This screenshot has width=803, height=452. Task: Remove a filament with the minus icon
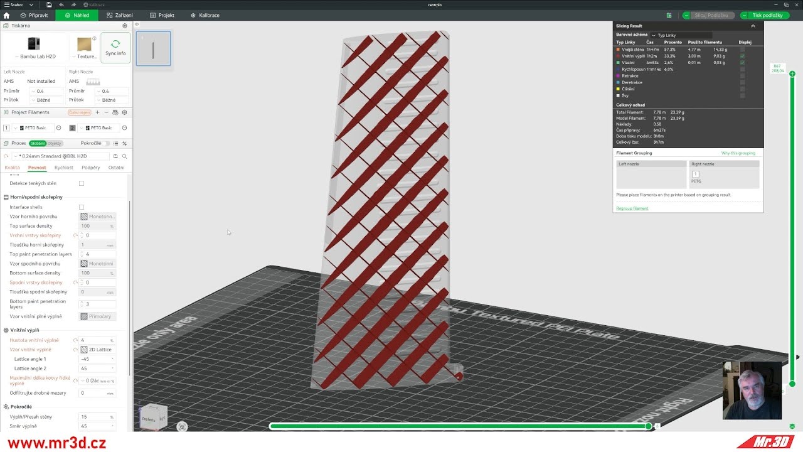pyautogui.click(x=106, y=112)
